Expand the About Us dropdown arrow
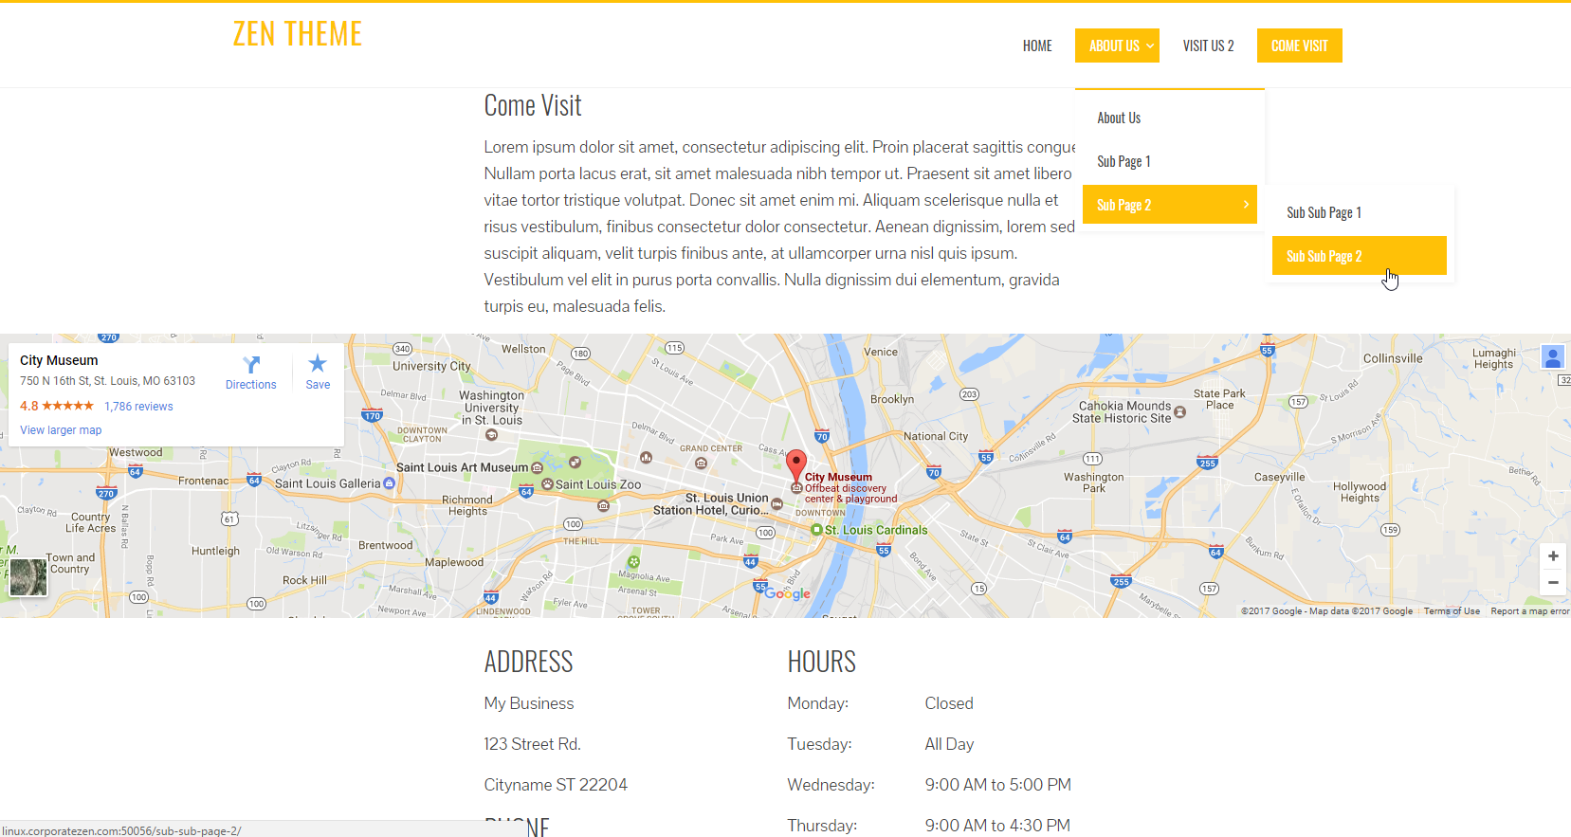The height and width of the screenshot is (837, 1571). (1150, 45)
